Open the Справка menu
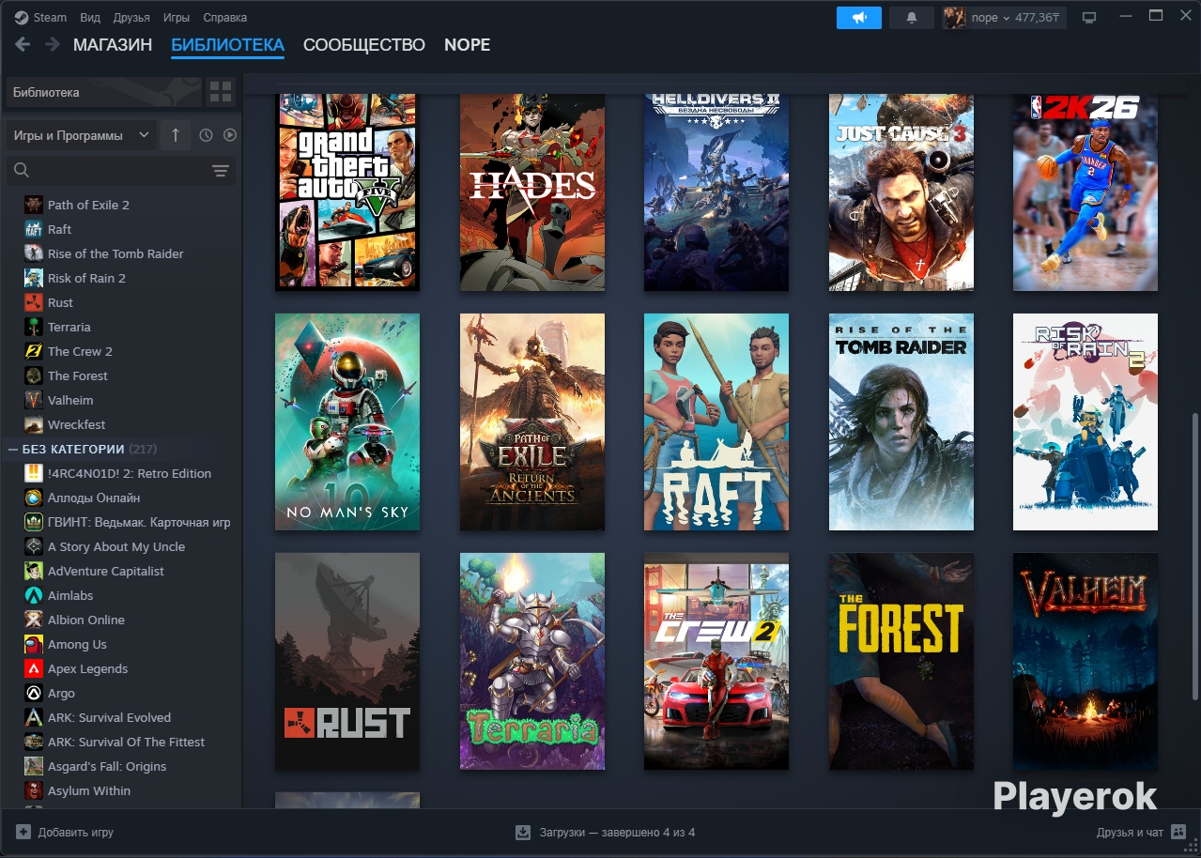The width and height of the screenshot is (1201, 858). tap(225, 18)
